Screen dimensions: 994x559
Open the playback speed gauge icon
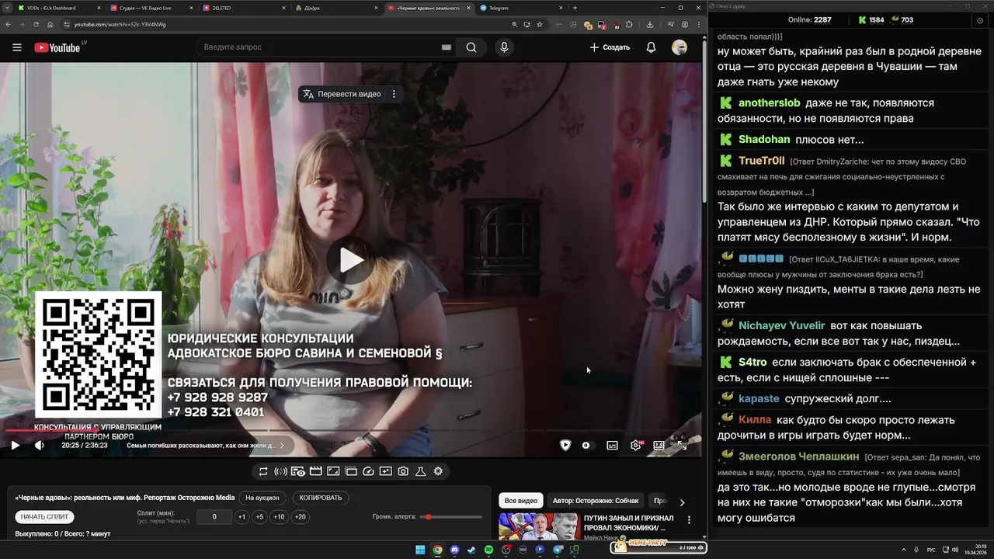tap(368, 471)
